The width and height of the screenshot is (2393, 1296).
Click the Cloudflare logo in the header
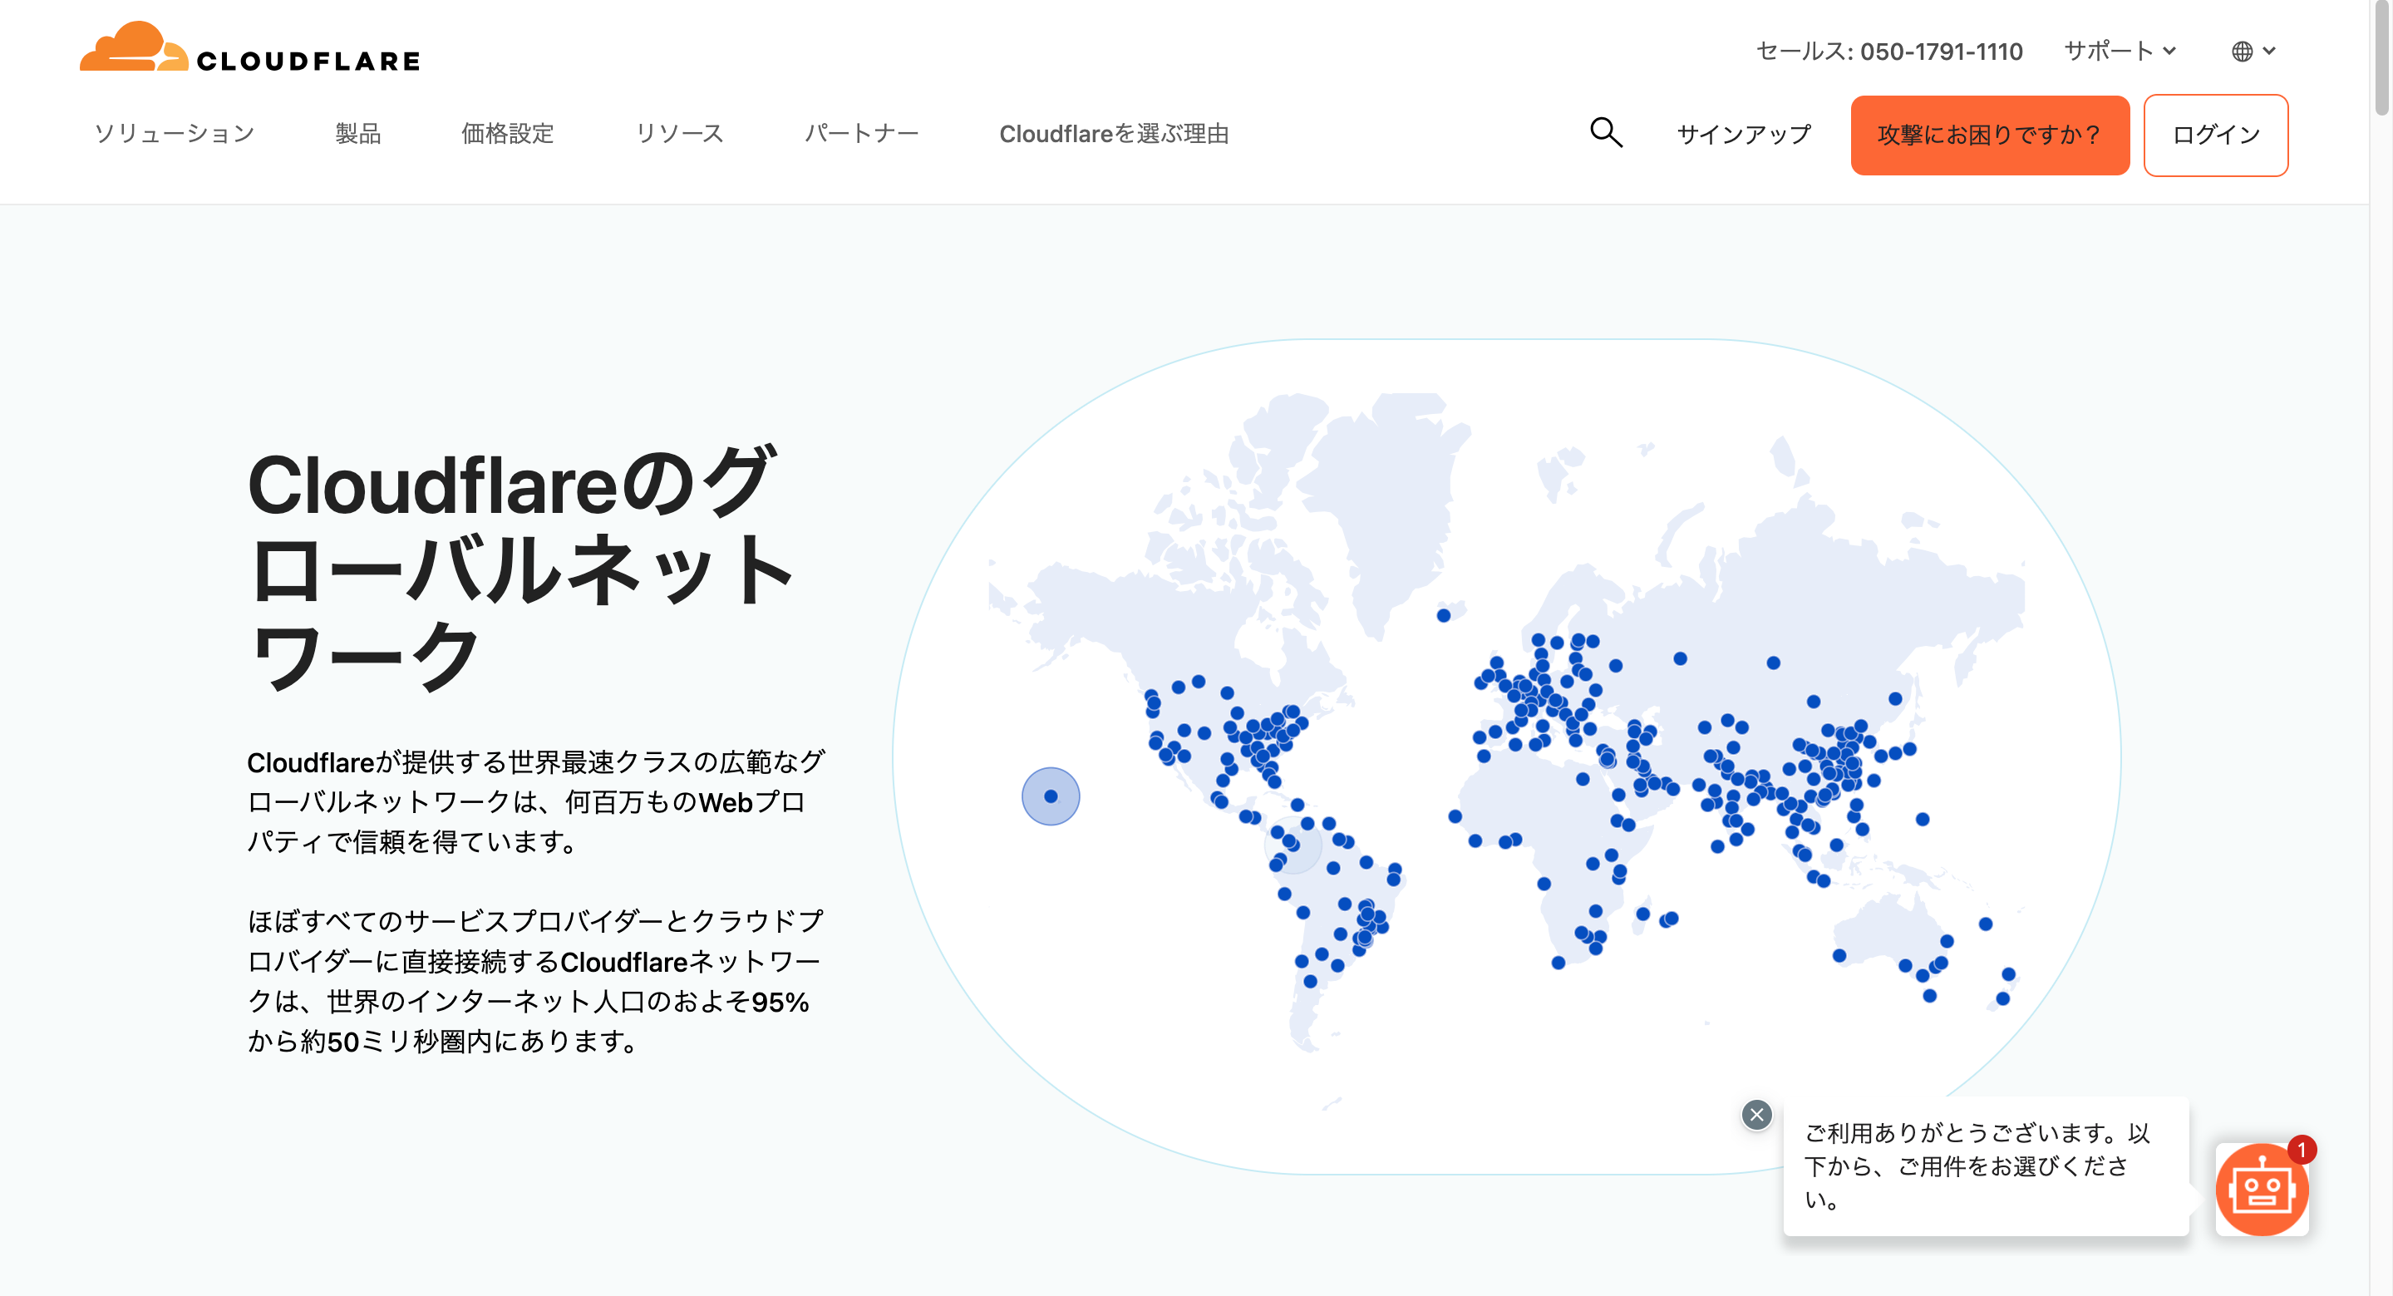pos(249,47)
